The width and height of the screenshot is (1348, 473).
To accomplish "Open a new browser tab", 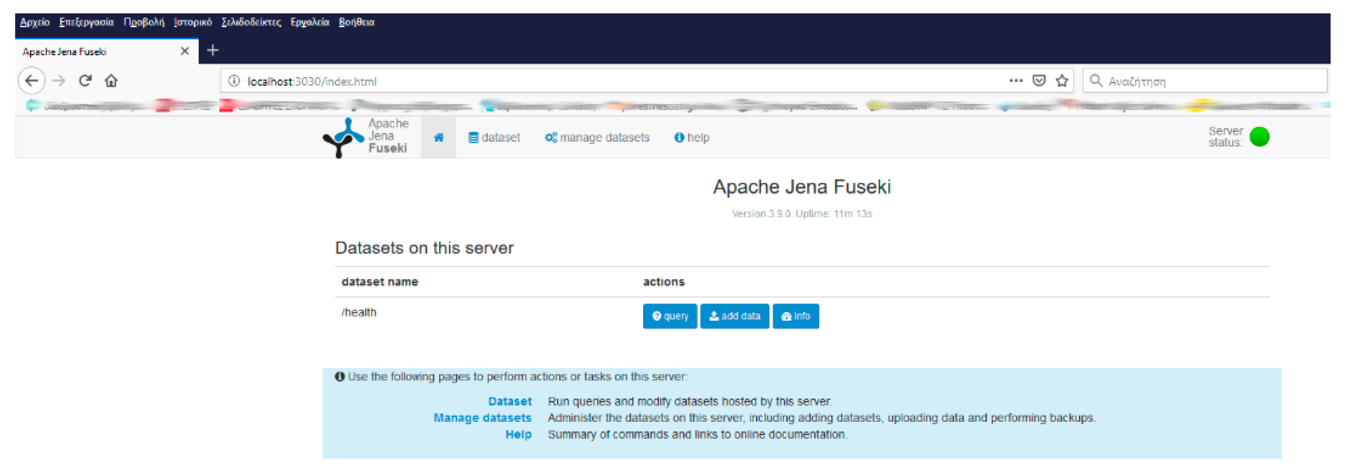I will (x=213, y=51).
